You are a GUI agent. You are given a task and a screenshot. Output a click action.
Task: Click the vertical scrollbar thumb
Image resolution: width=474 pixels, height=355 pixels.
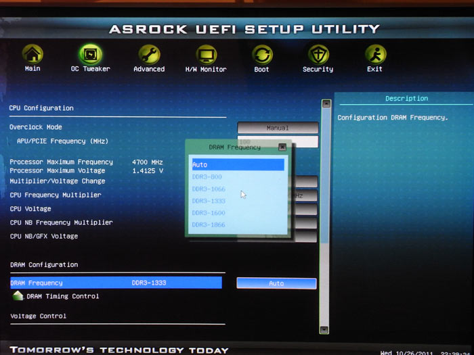[325, 175]
